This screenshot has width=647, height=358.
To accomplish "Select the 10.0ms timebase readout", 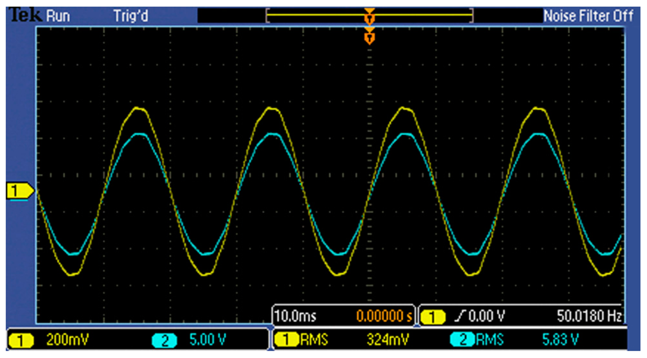I will [296, 316].
